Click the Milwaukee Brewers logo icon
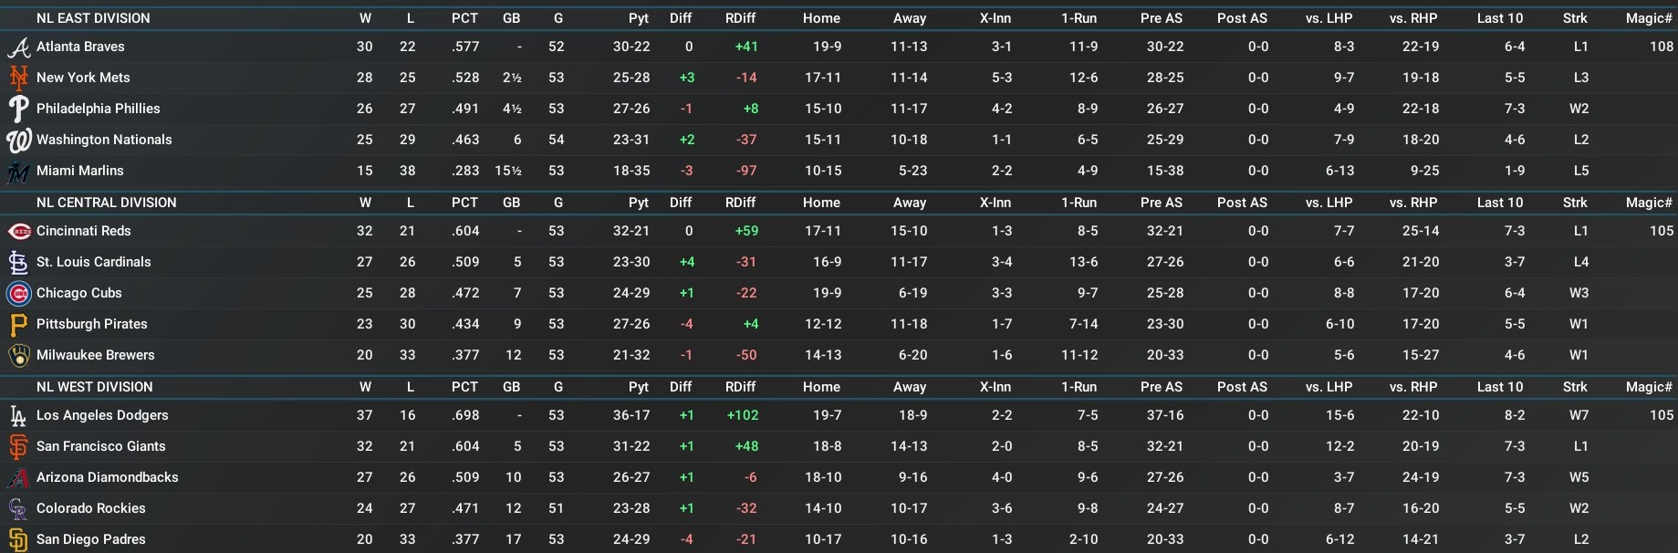1678x553 pixels. click(18, 355)
